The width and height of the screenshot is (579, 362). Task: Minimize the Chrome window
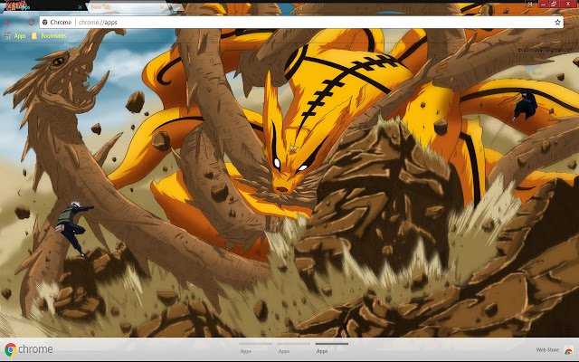click(x=543, y=4)
